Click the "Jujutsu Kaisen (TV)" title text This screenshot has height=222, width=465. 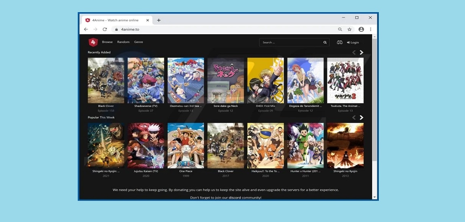click(x=146, y=171)
